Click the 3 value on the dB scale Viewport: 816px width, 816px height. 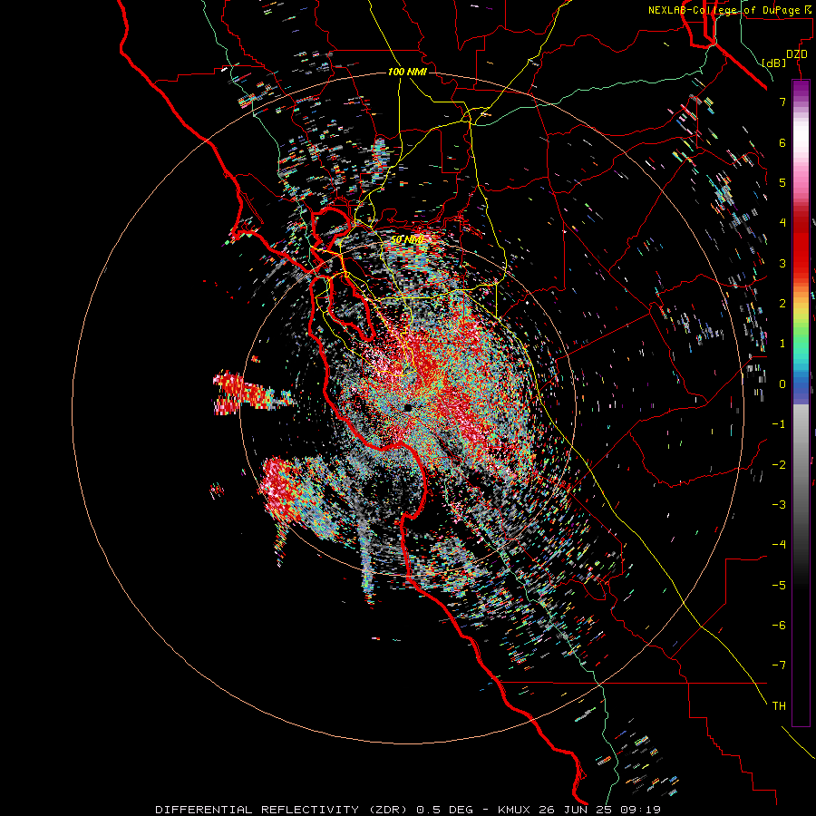click(x=782, y=263)
